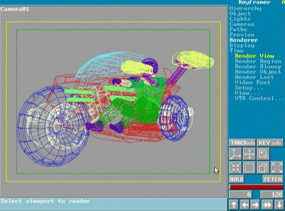Image resolution: width=285 pixels, height=211 pixels.
Task: Select the dotted-square region zoom icon
Action: 249,167
